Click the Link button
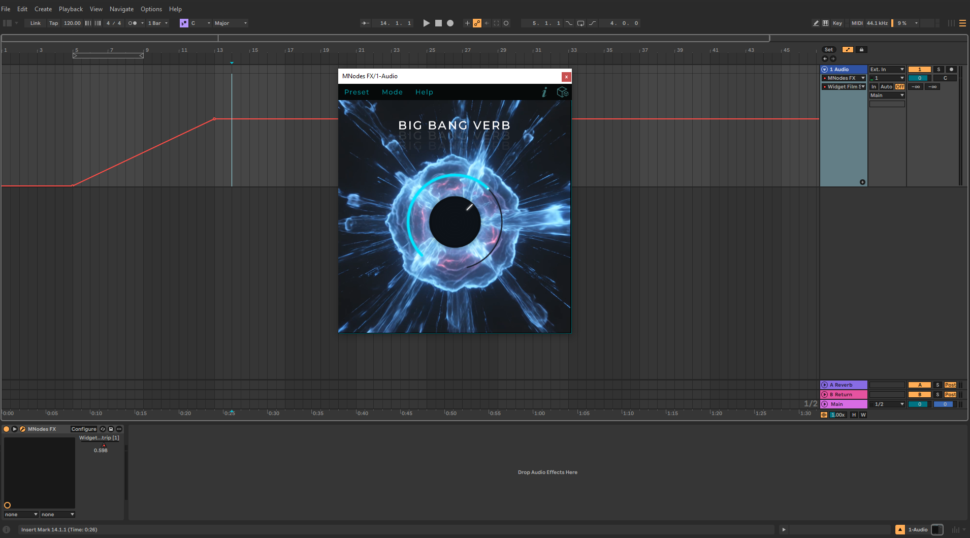This screenshot has height=538, width=970. point(36,23)
